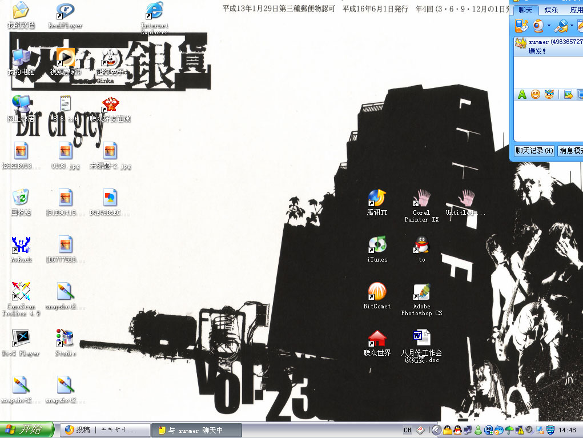
Task: Switch to the 聊天 tab
Action: (x=525, y=10)
